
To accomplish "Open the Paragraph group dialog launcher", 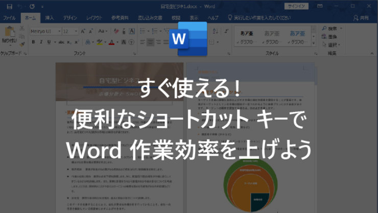I will coord(228,54).
